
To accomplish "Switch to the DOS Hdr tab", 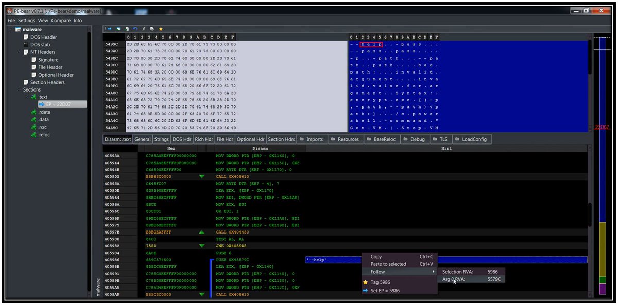I will 182,139.
